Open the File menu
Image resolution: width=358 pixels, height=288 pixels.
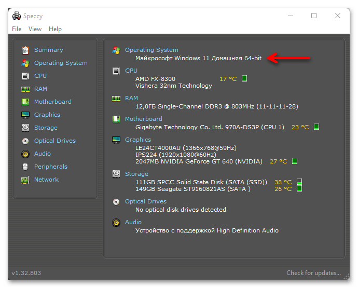pyautogui.click(x=17, y=29)
